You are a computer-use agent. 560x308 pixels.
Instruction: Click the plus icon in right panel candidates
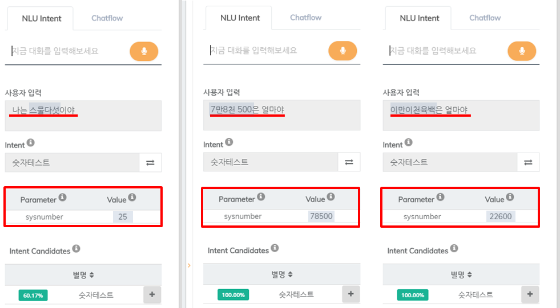530,294
